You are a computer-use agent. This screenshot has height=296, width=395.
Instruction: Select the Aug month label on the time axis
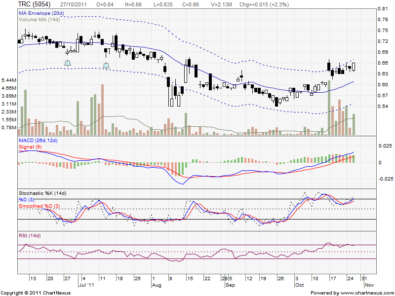tap(156, 285)
